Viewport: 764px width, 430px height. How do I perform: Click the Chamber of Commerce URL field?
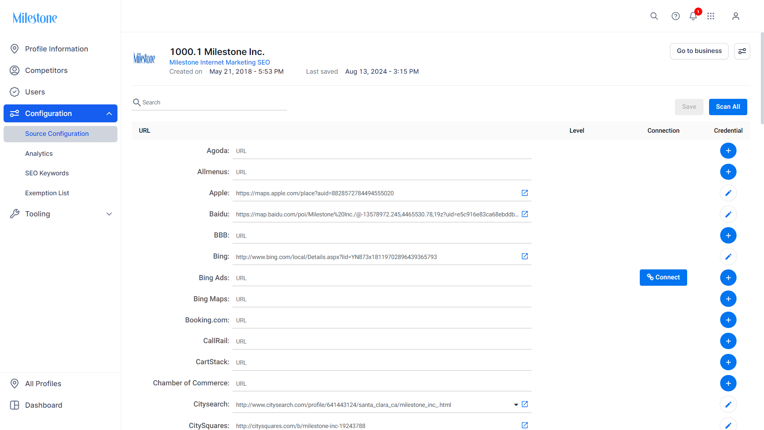point(382,384)
